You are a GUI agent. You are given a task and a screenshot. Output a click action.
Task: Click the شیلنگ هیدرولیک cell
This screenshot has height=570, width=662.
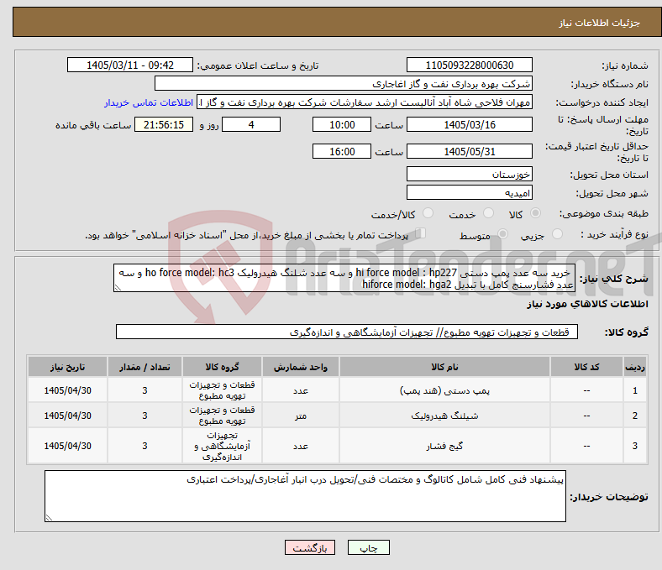444,416
